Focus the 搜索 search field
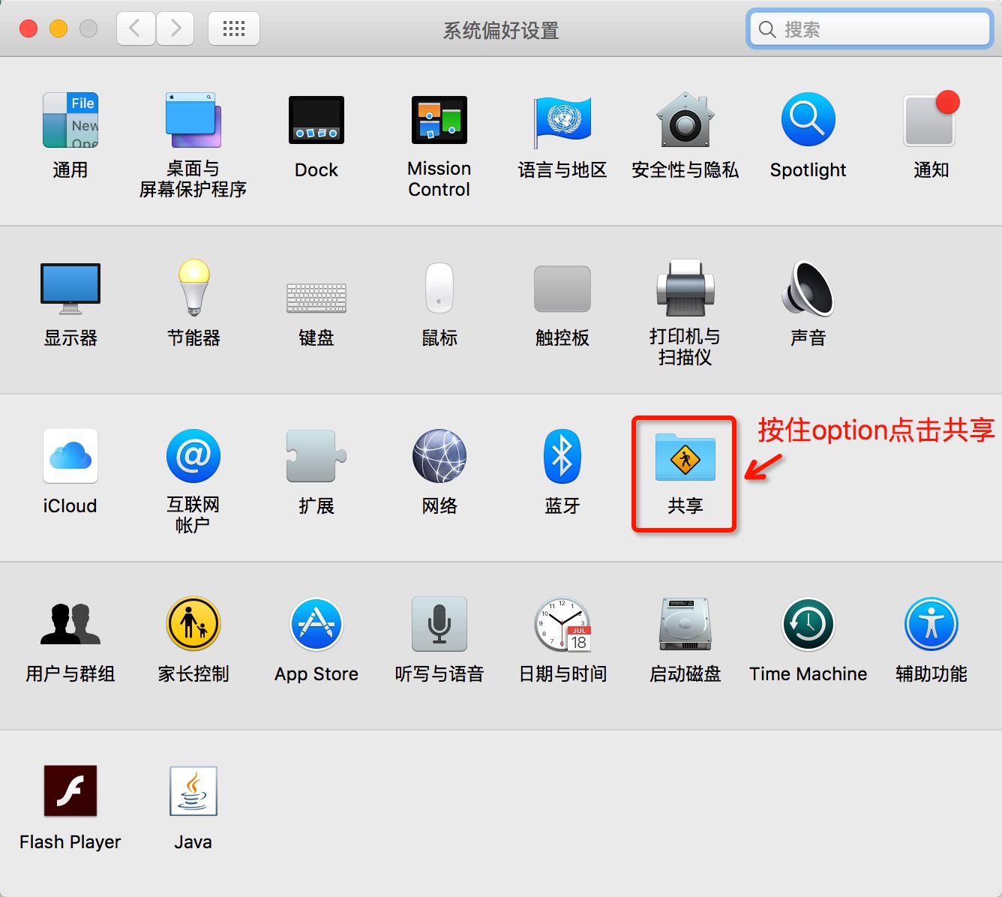Image resolution: width=1002 pixels, height=897 pixels. point(870,29)
